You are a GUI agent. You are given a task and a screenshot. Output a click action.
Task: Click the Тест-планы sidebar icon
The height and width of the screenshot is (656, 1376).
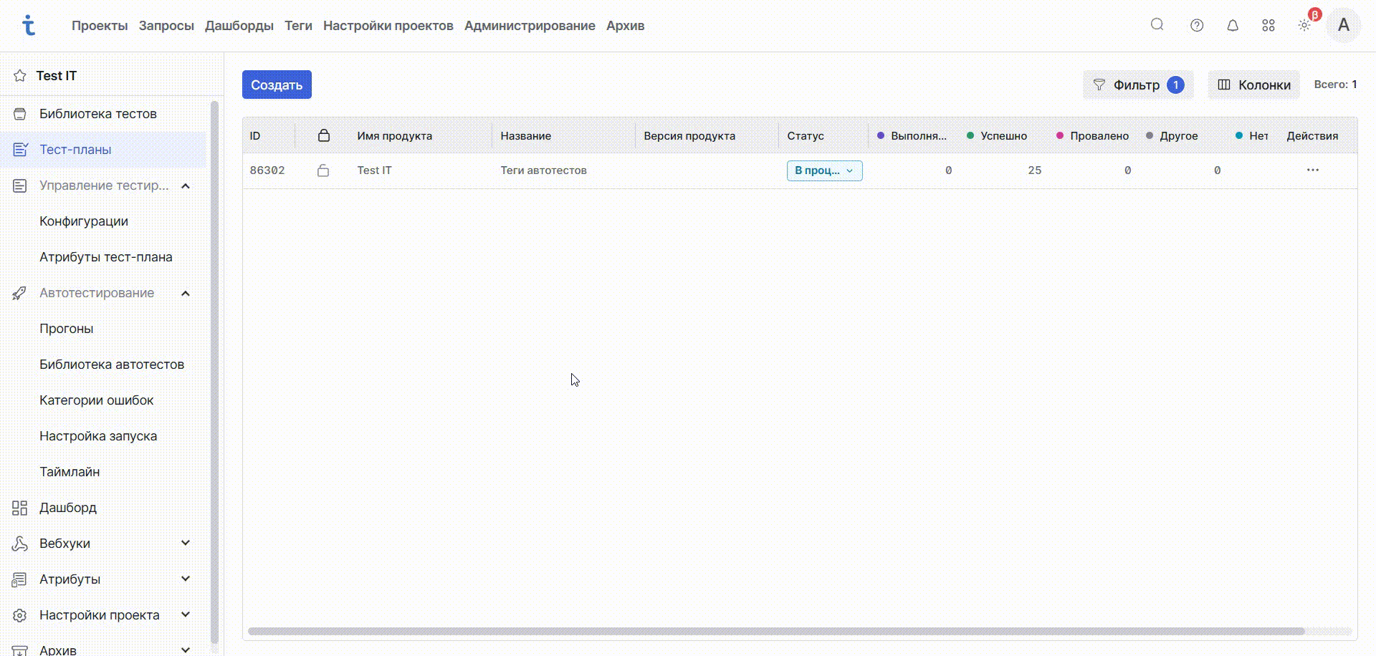pos(20,150)
